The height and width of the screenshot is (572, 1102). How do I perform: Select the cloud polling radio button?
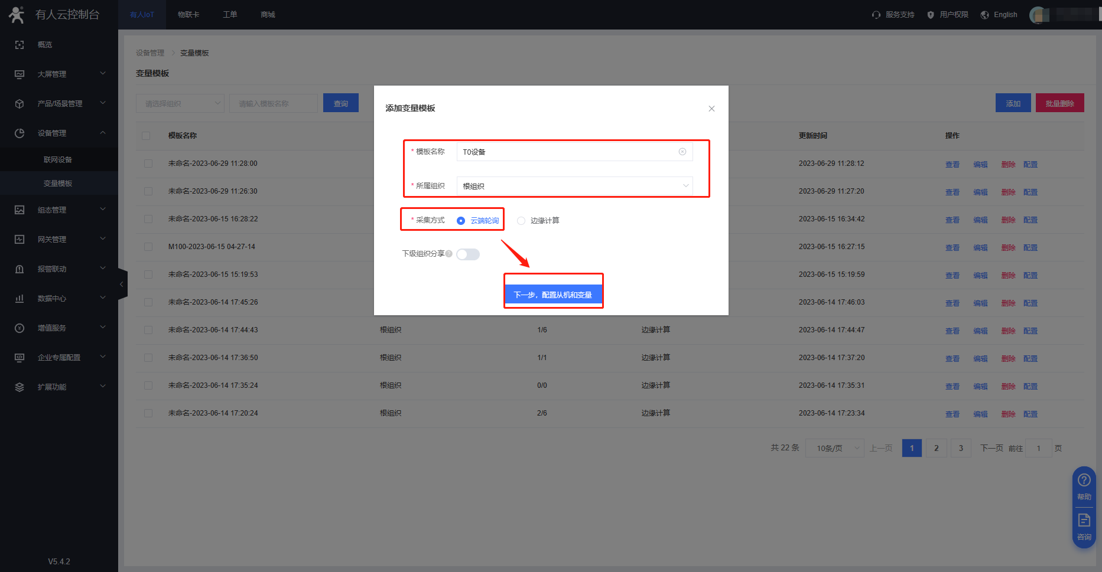pyautogui.click(x=461, y=221)
